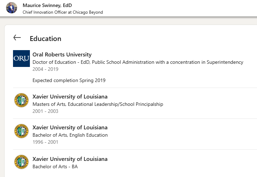Image resolution: width=257 pixels, height=177 pixels.
Task: Click the Expected completion Spring 2019 note
Action: pyautogui.click(x=69, y=80)
